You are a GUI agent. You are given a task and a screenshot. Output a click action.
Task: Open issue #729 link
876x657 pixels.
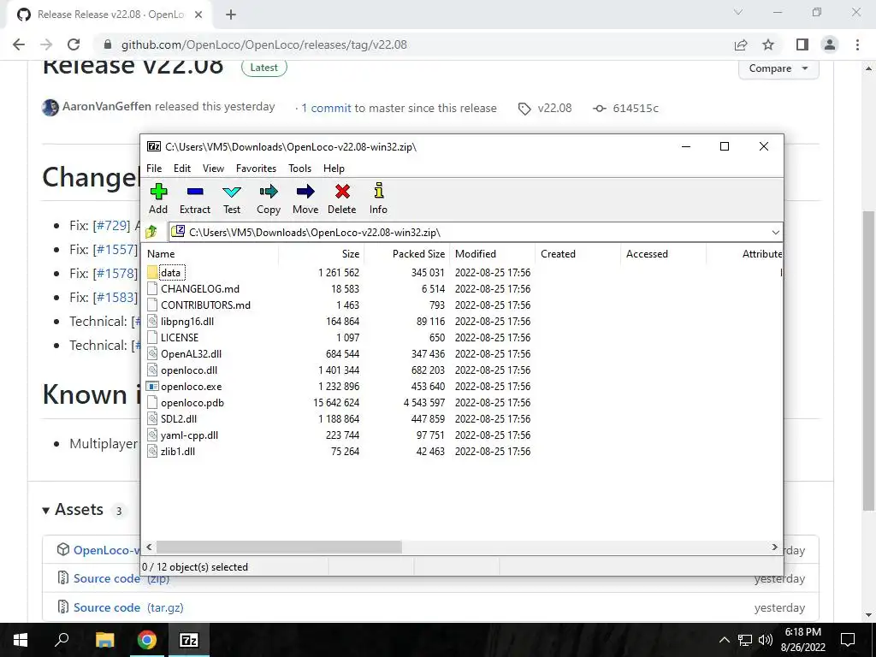pyautogui.click(x=111, y=226)
